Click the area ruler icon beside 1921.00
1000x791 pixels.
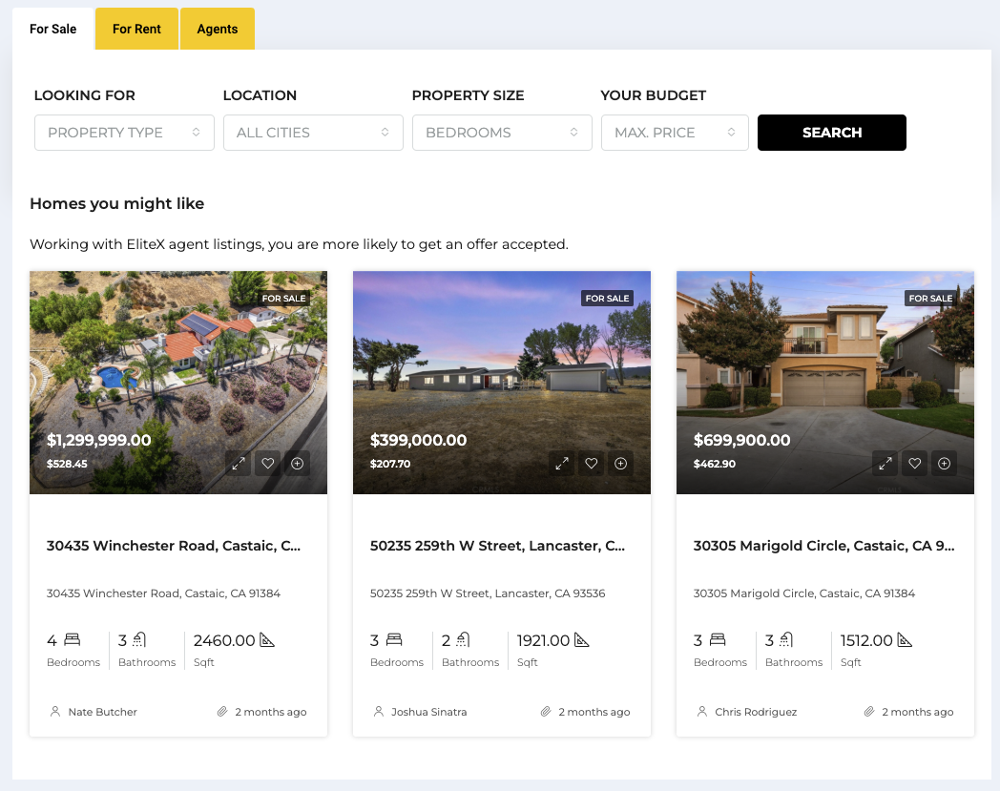(582, 639)
